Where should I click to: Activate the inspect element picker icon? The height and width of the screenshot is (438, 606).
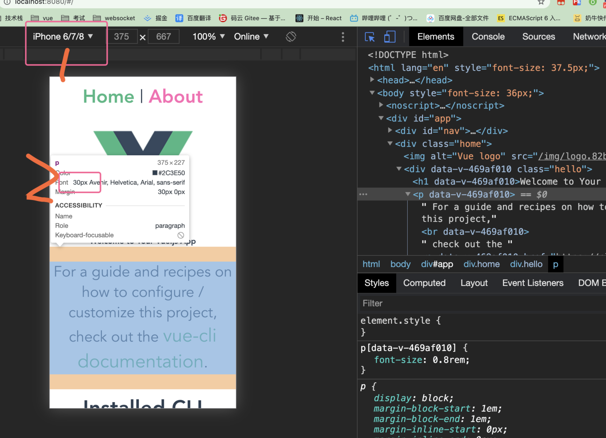click(370, 37)
